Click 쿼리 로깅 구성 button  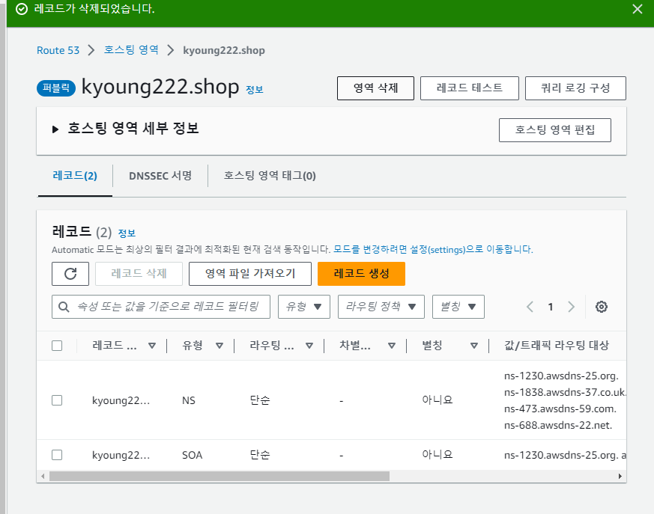(575, 88)
